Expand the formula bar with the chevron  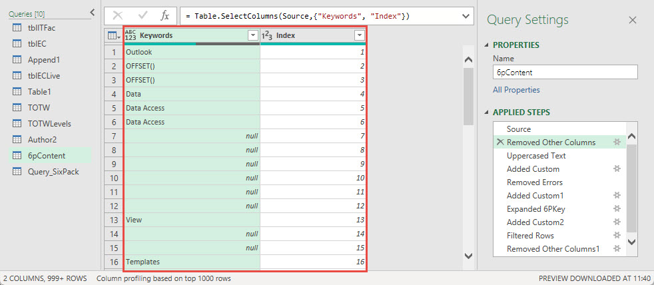pos(465,15)
